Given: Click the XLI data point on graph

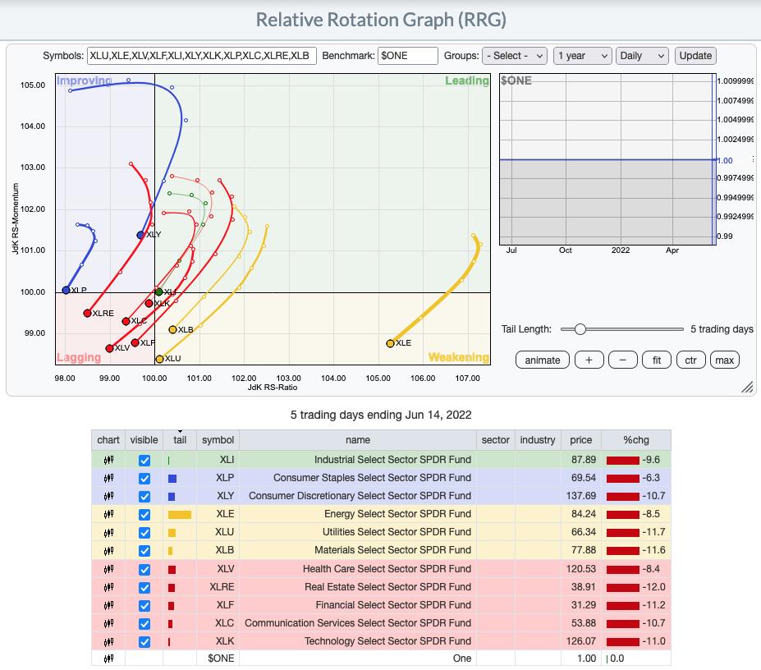Looking at the screenshot, I should coord(158,291).
